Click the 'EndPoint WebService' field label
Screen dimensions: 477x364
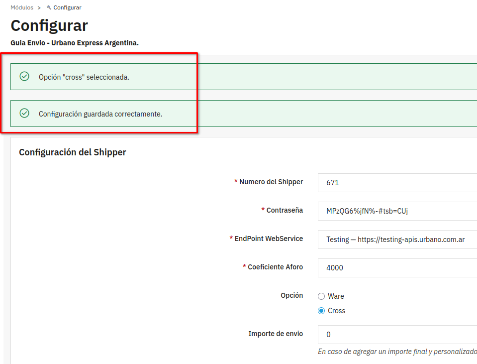point(269,239)
